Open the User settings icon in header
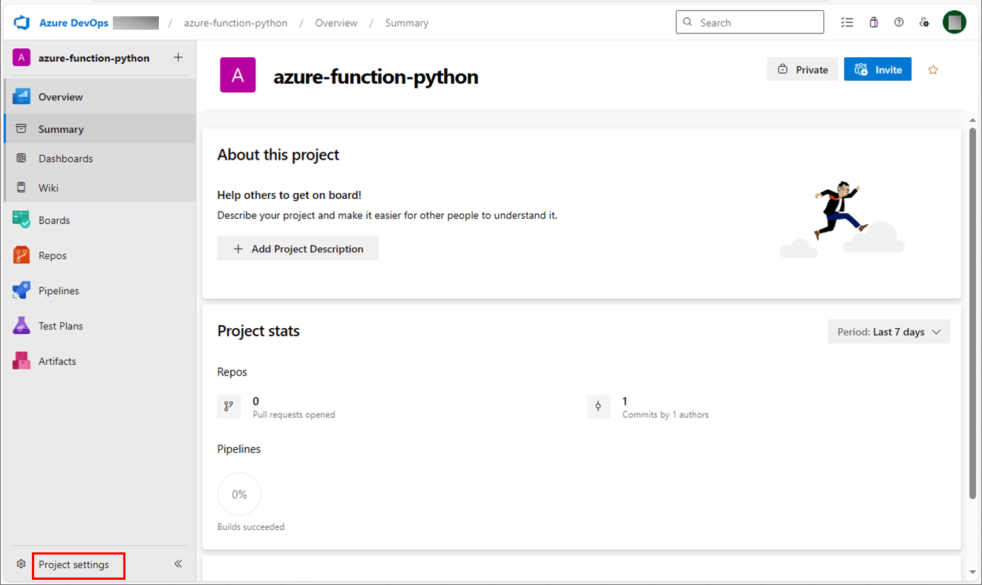The image size is (982, 585). pyautogui.click(x=925, y=22)
